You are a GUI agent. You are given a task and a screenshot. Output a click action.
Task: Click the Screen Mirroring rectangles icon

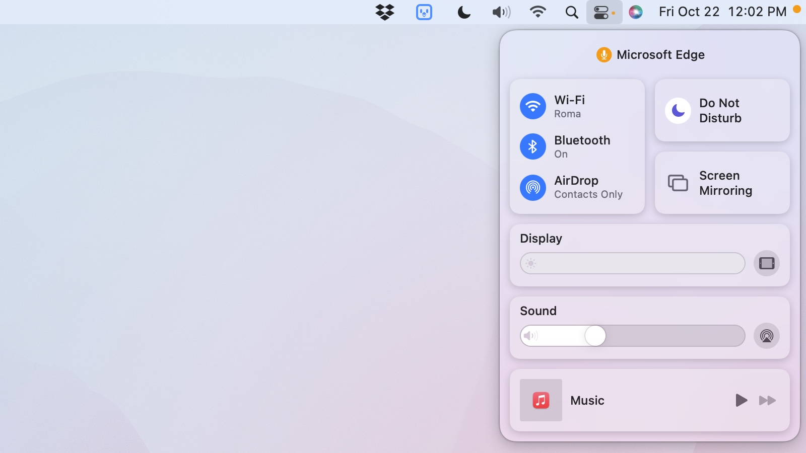coord(678,183)
